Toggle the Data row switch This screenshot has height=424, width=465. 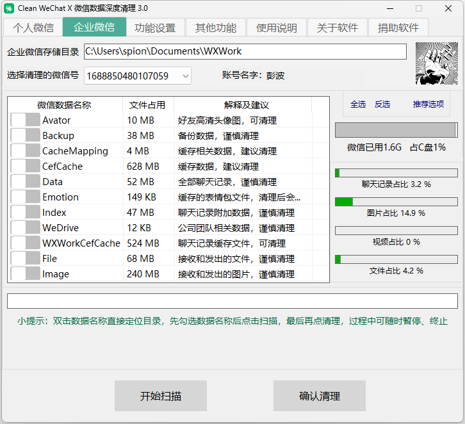(25, 182)
